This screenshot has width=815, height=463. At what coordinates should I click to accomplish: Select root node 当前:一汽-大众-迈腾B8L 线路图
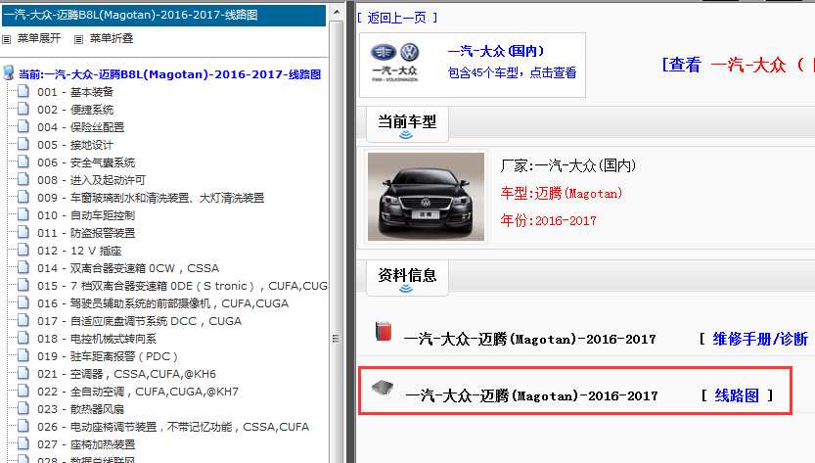click(x=169, y=74)
